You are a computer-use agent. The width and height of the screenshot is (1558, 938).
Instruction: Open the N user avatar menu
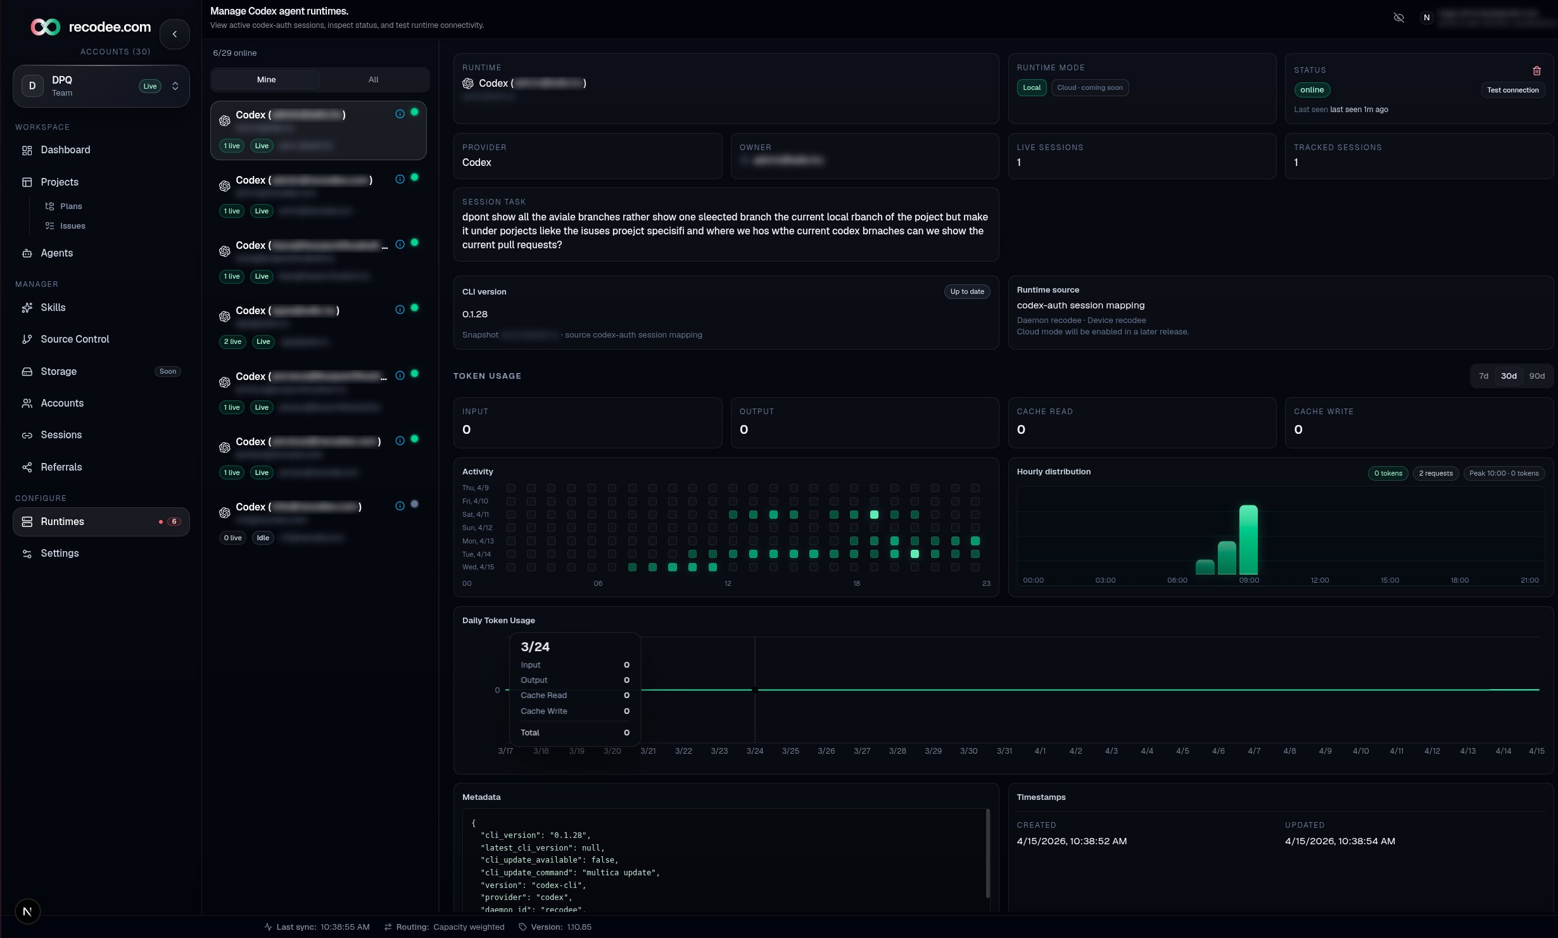pos(1426,18)
